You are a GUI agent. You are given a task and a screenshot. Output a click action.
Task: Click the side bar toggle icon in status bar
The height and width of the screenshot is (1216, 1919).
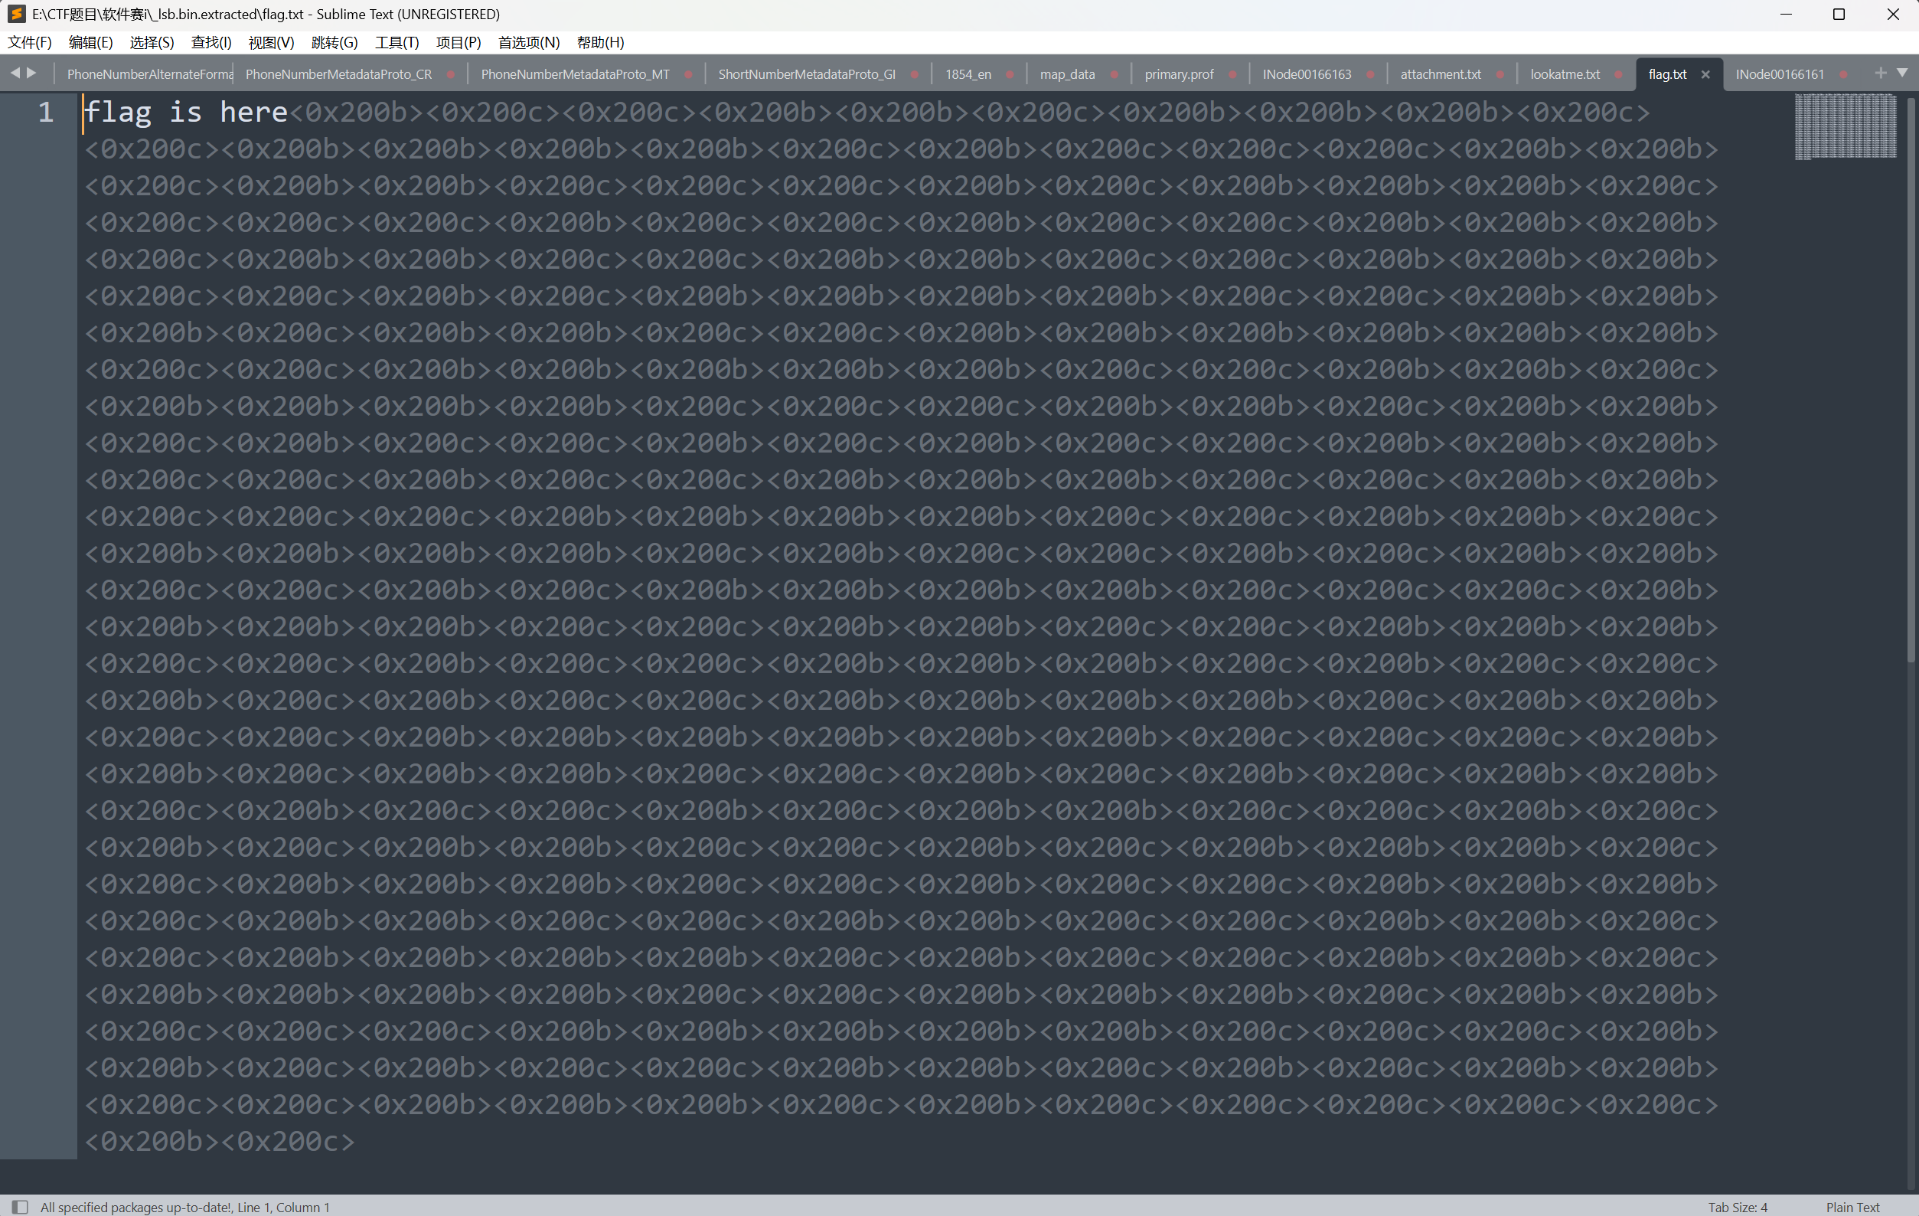point(20,1207)
